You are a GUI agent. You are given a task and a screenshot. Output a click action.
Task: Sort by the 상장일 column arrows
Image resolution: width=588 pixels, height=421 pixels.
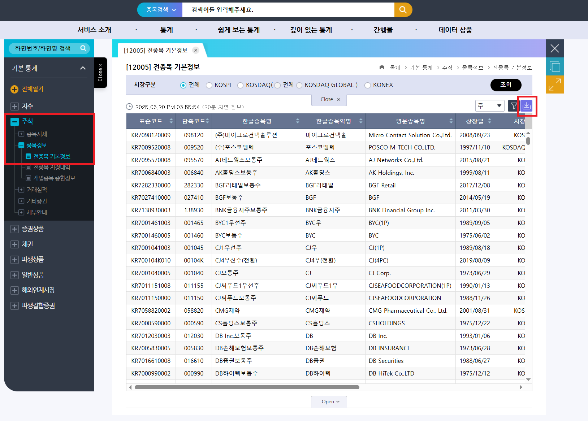[x=489, y=121]
